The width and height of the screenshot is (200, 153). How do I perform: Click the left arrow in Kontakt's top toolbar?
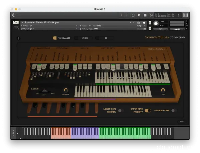pyautogui.click(x=121, y=15)
